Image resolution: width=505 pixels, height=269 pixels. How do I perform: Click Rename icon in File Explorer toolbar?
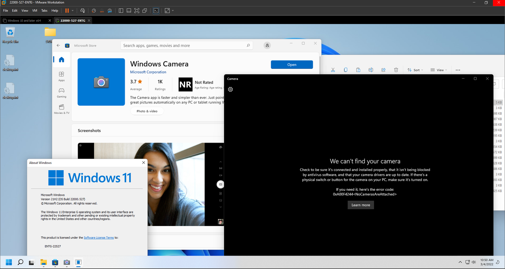[371, 70]
